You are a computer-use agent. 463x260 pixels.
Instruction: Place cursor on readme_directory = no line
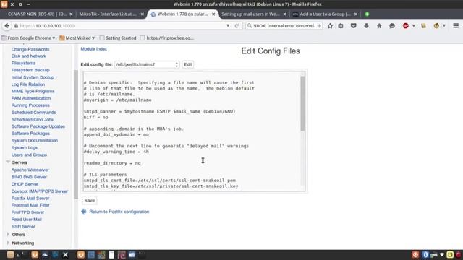(112, 163)
